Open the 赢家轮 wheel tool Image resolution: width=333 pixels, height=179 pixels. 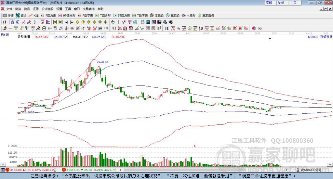click(x=173, y=16)
